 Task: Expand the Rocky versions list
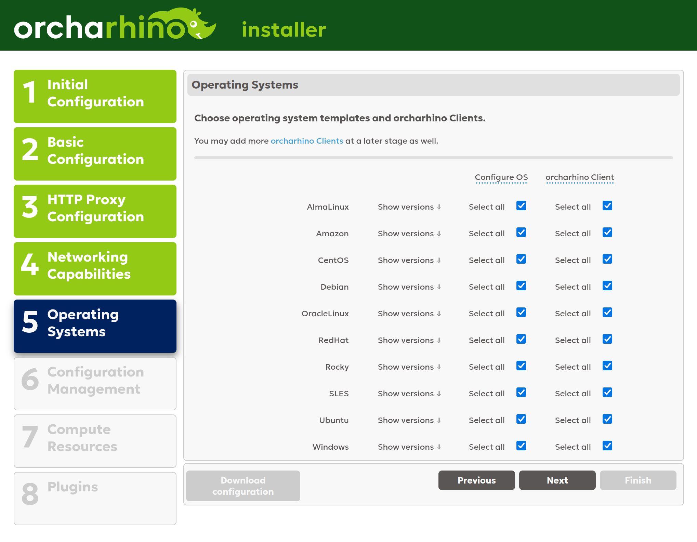409,367
